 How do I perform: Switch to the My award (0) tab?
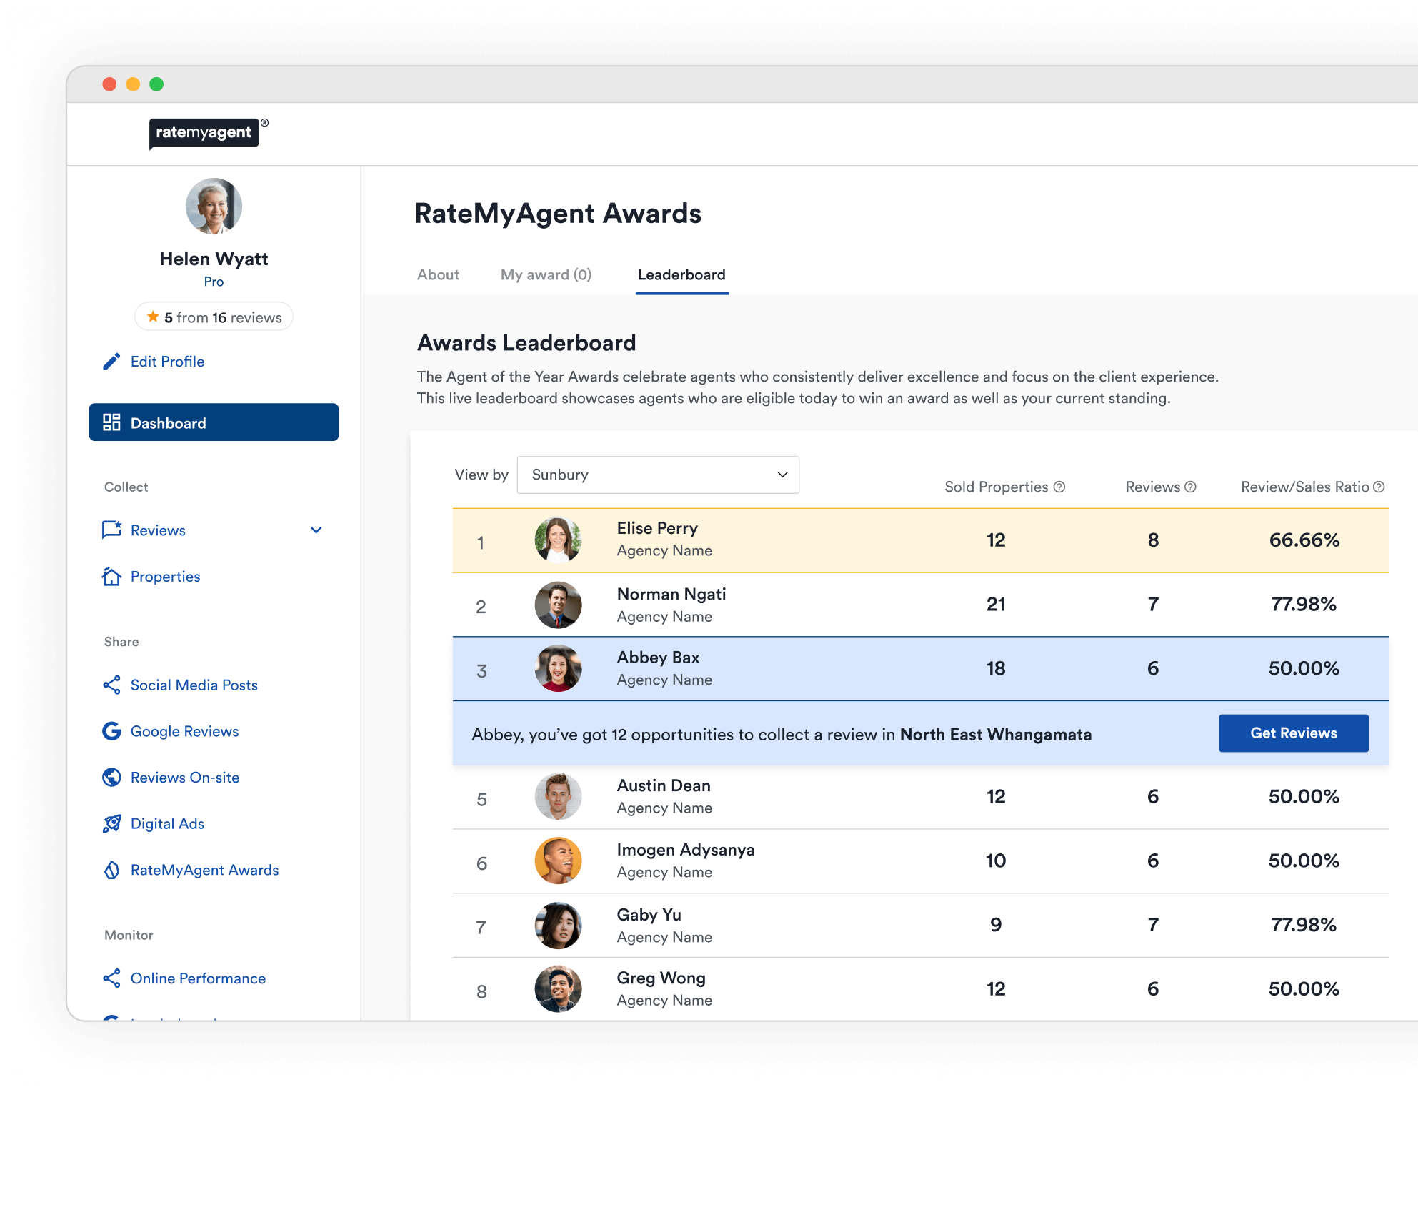(x=546, y=274)
